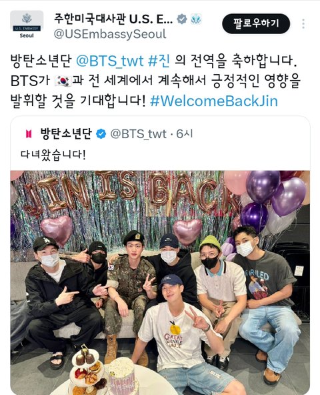Click the BTS logo avatar in the quoted tweet
The width and height of the screenshot is (320, 395).
point(29,134)
